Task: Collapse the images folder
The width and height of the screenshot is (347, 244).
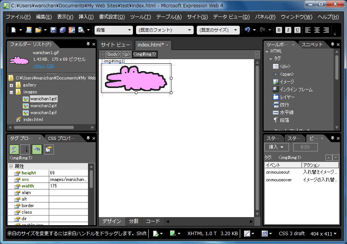Action: coord(11,92)
